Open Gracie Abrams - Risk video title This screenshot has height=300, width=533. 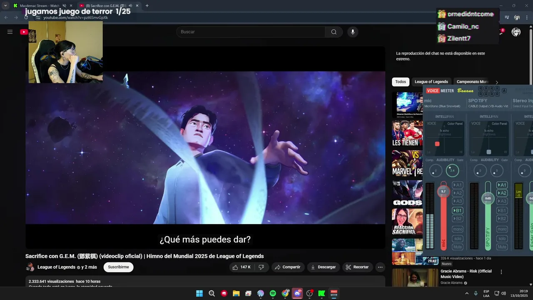466,274
